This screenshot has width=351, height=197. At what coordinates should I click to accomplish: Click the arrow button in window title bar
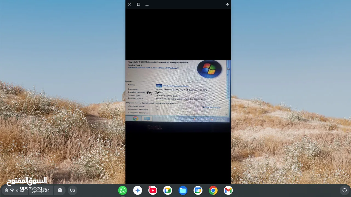(x=227, y=4)
